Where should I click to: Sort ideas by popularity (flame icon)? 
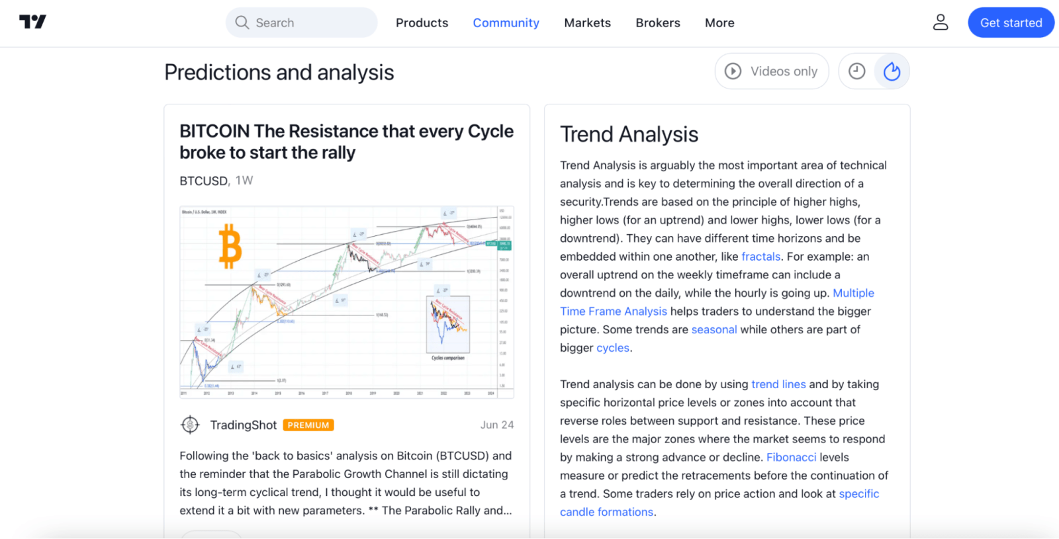click(x=892, y=71)
